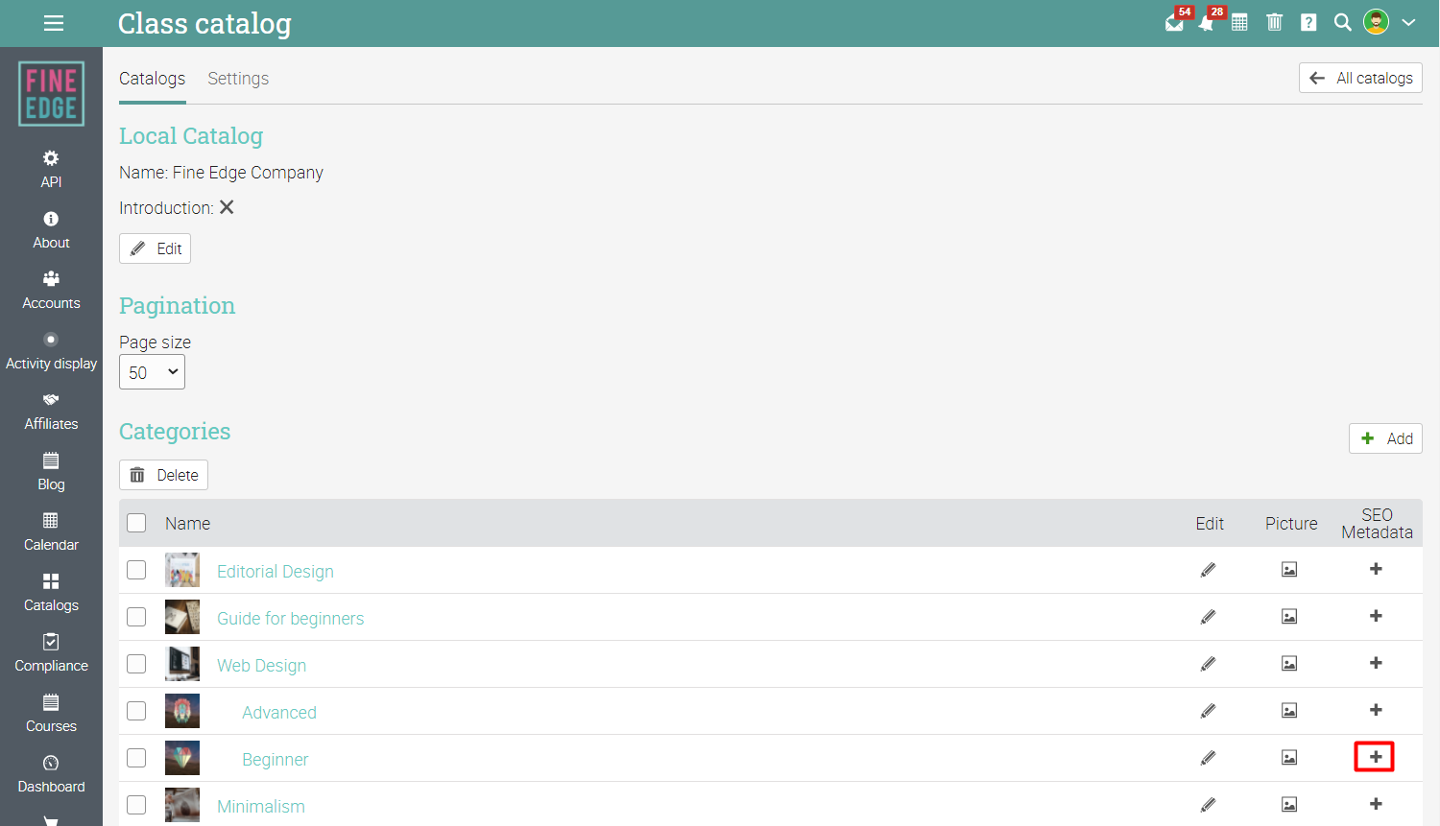This screenshot has height=826, width=1440.
Task: Open the hamburger navigation menu
Action: pos(54,23)
